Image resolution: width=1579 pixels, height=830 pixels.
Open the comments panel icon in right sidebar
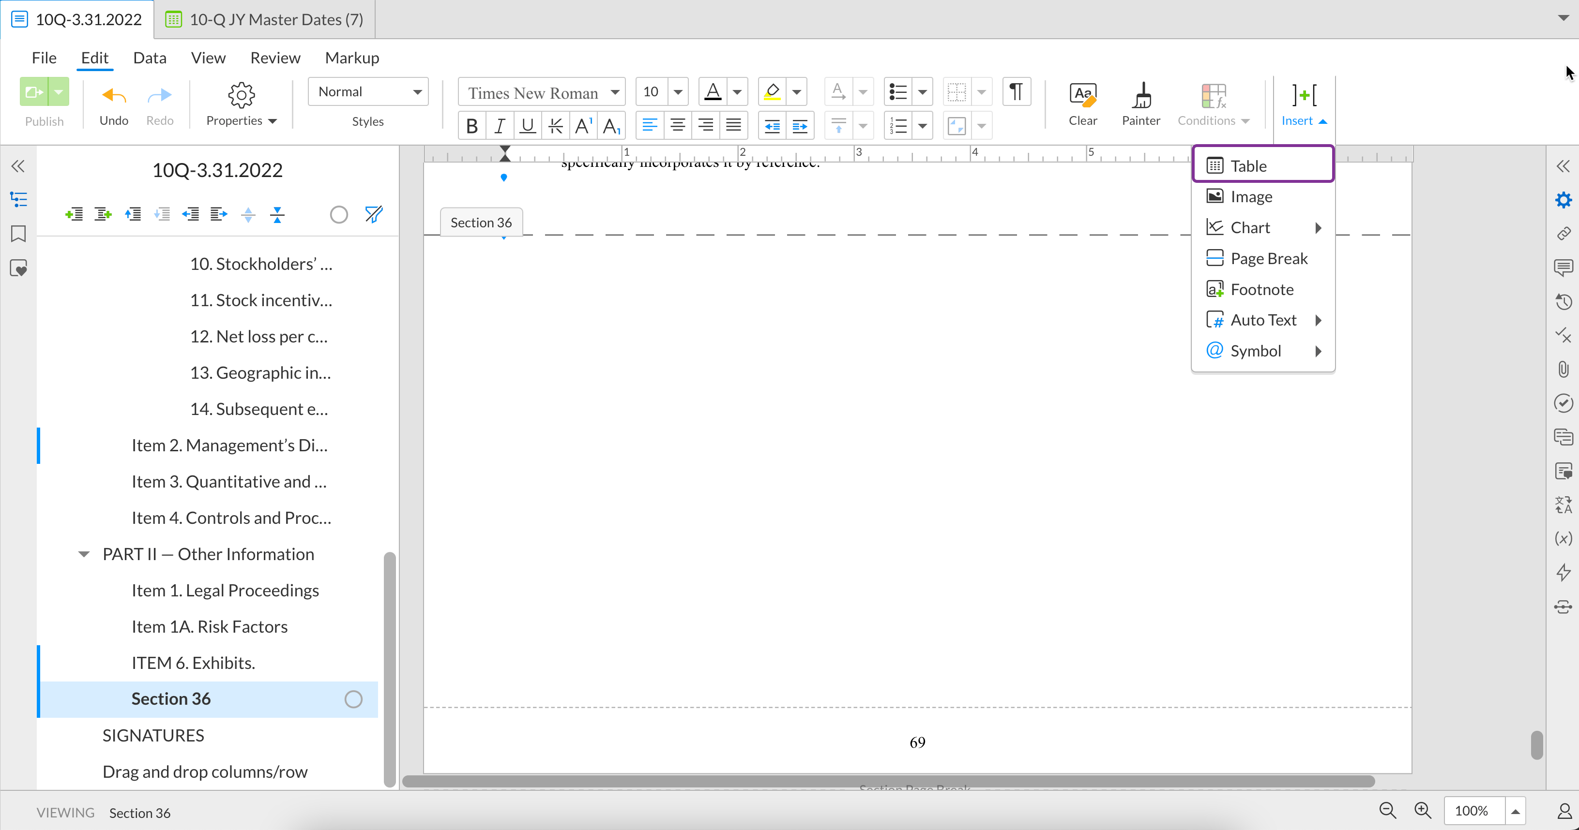(x=1563, y=267)
